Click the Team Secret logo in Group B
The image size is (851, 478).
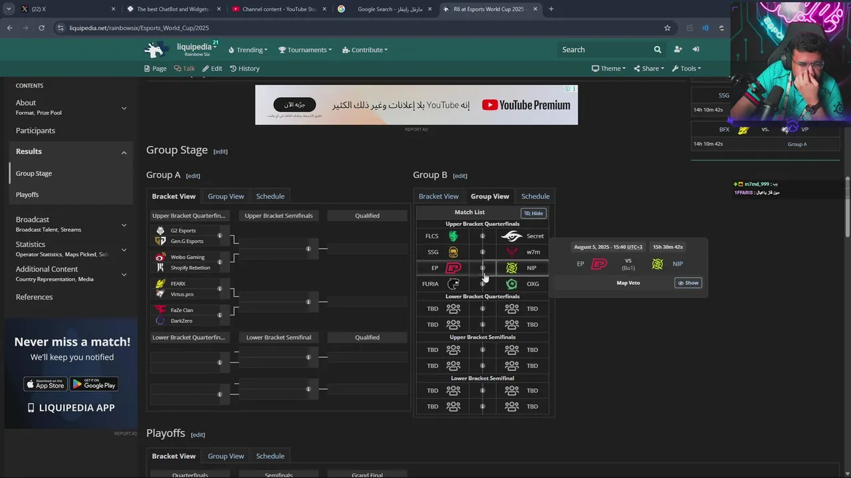pos(511,236)
